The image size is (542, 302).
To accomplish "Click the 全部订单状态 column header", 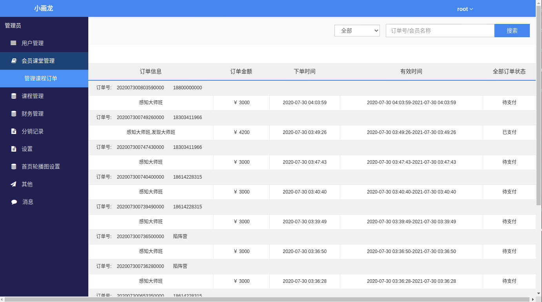I will (509, 72).
